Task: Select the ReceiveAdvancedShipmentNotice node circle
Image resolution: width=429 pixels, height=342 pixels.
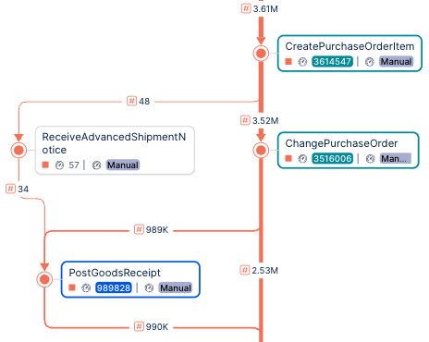Action: [18, 151]
